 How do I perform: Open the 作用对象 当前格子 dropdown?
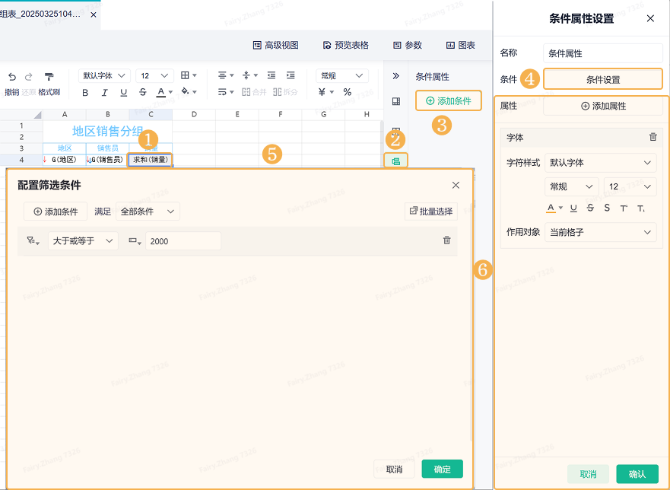click(600, 232)
